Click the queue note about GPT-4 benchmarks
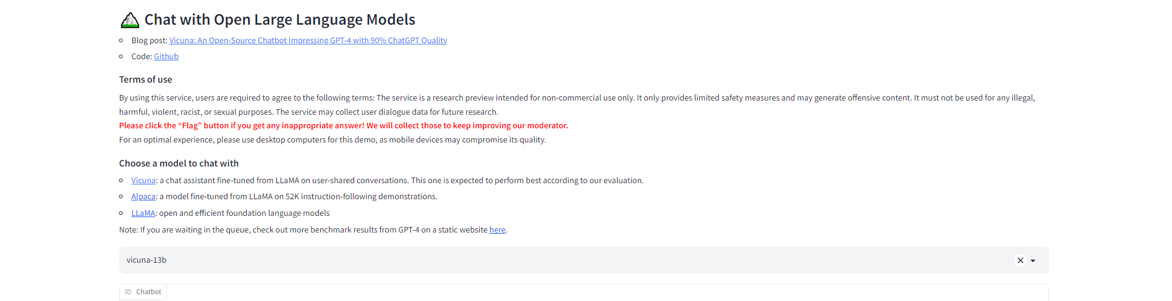The width and height of the screenshot is (1172, 301). click(x=313, y=229)
